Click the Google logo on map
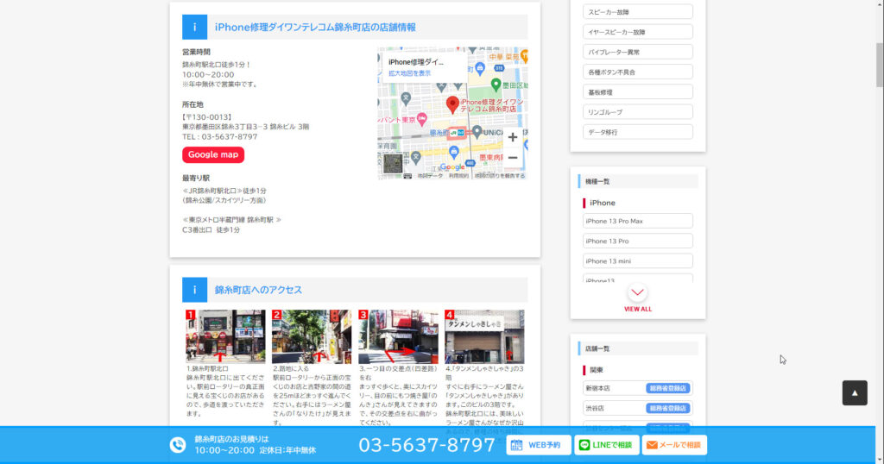This screenshot has height=464, width=884. point(452,167)
